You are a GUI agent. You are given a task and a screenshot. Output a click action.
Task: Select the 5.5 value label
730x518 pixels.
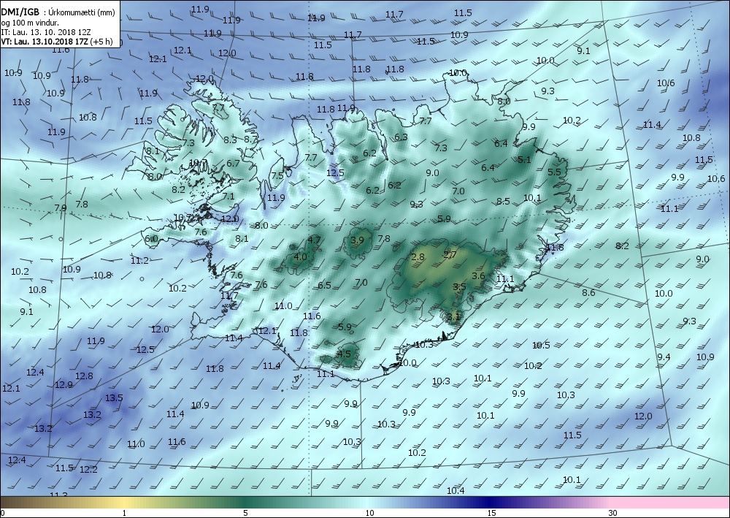point(554,172)
